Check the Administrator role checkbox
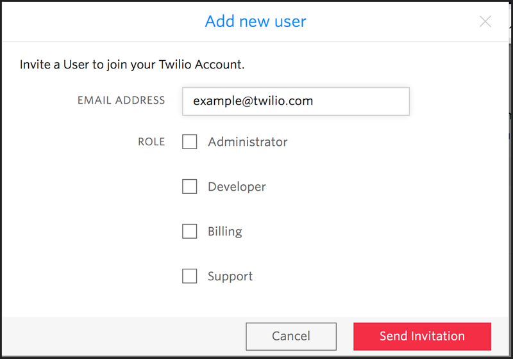The image size is (513, 359). point(189,141)
